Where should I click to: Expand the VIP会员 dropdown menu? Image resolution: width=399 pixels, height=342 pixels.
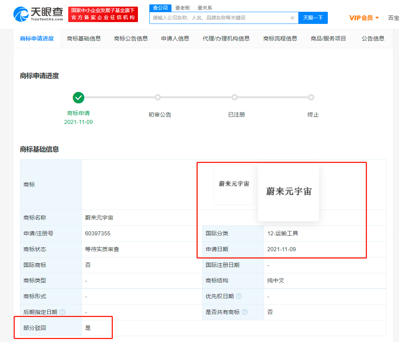click(x=364, y=18)
